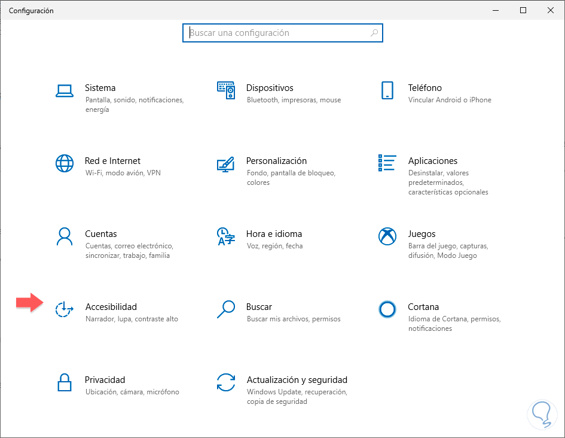Open the Hora e idioma clock icon
The image size is (565, 438).
[x=225, y=236]
